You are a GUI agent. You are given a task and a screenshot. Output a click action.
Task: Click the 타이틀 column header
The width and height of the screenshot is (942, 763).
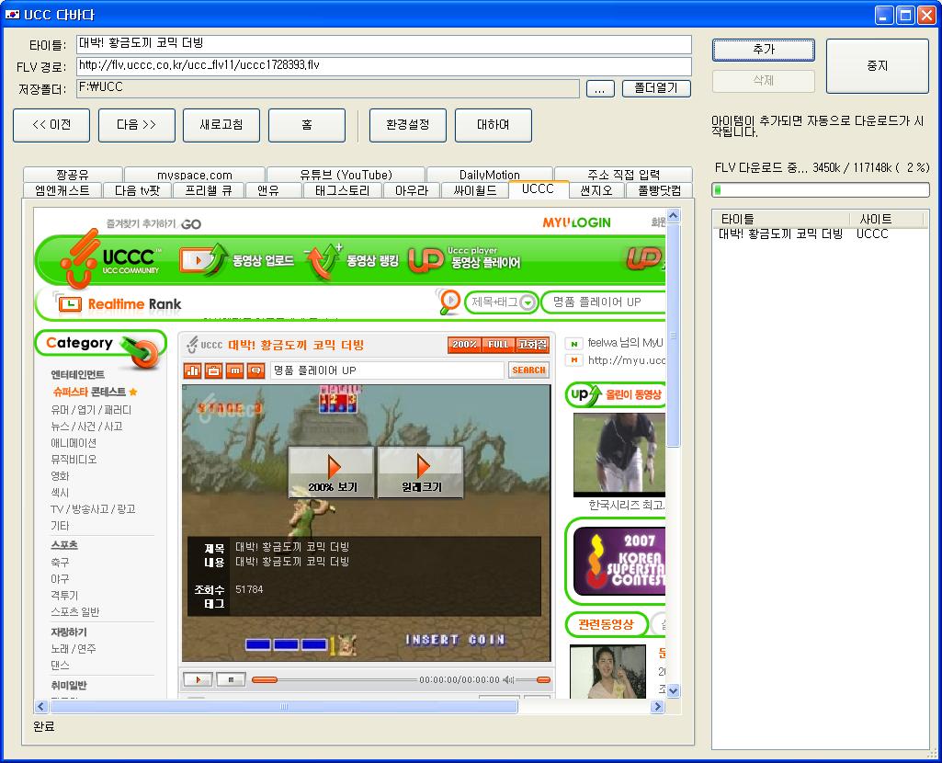(782, 220)
